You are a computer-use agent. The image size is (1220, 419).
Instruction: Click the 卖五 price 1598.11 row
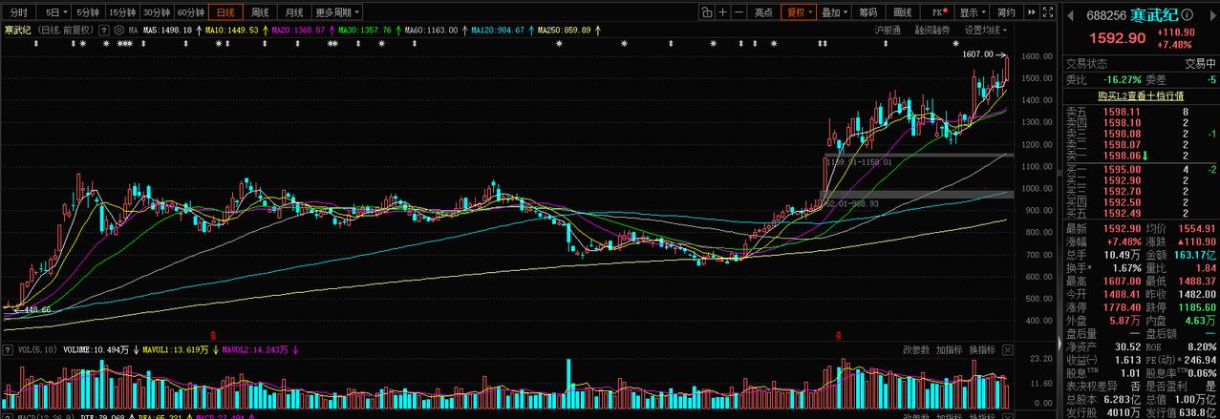pos(1141,112)
